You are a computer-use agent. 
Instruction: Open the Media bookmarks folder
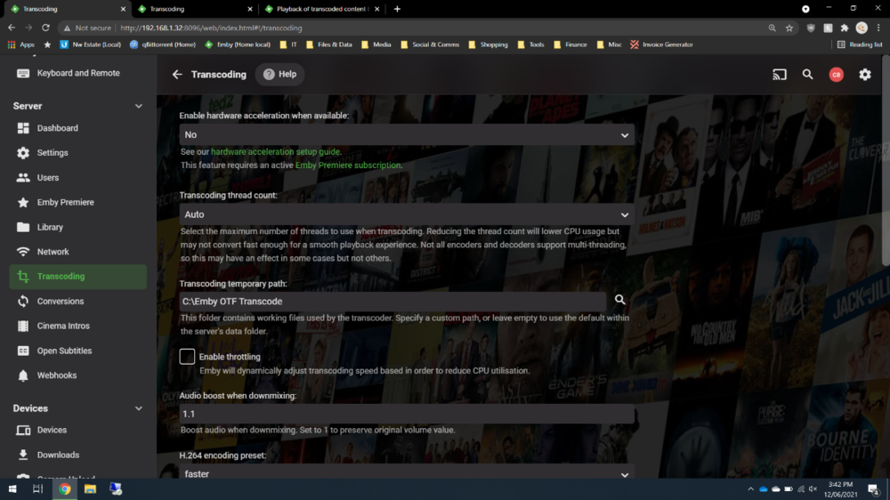376,44
